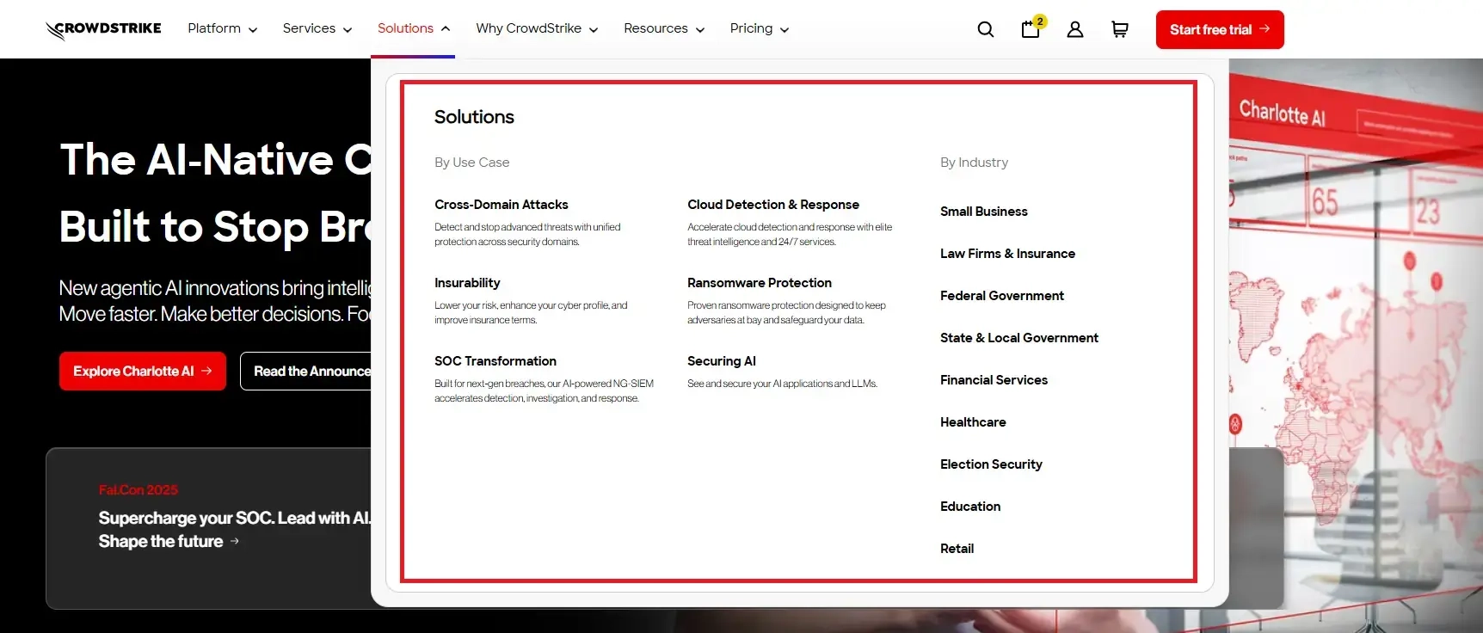
Task: Open Cloud Detection & Response solution
Action: coord(773,205)
